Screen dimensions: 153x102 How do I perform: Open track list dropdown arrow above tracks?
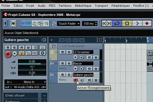tap(52, 40)
